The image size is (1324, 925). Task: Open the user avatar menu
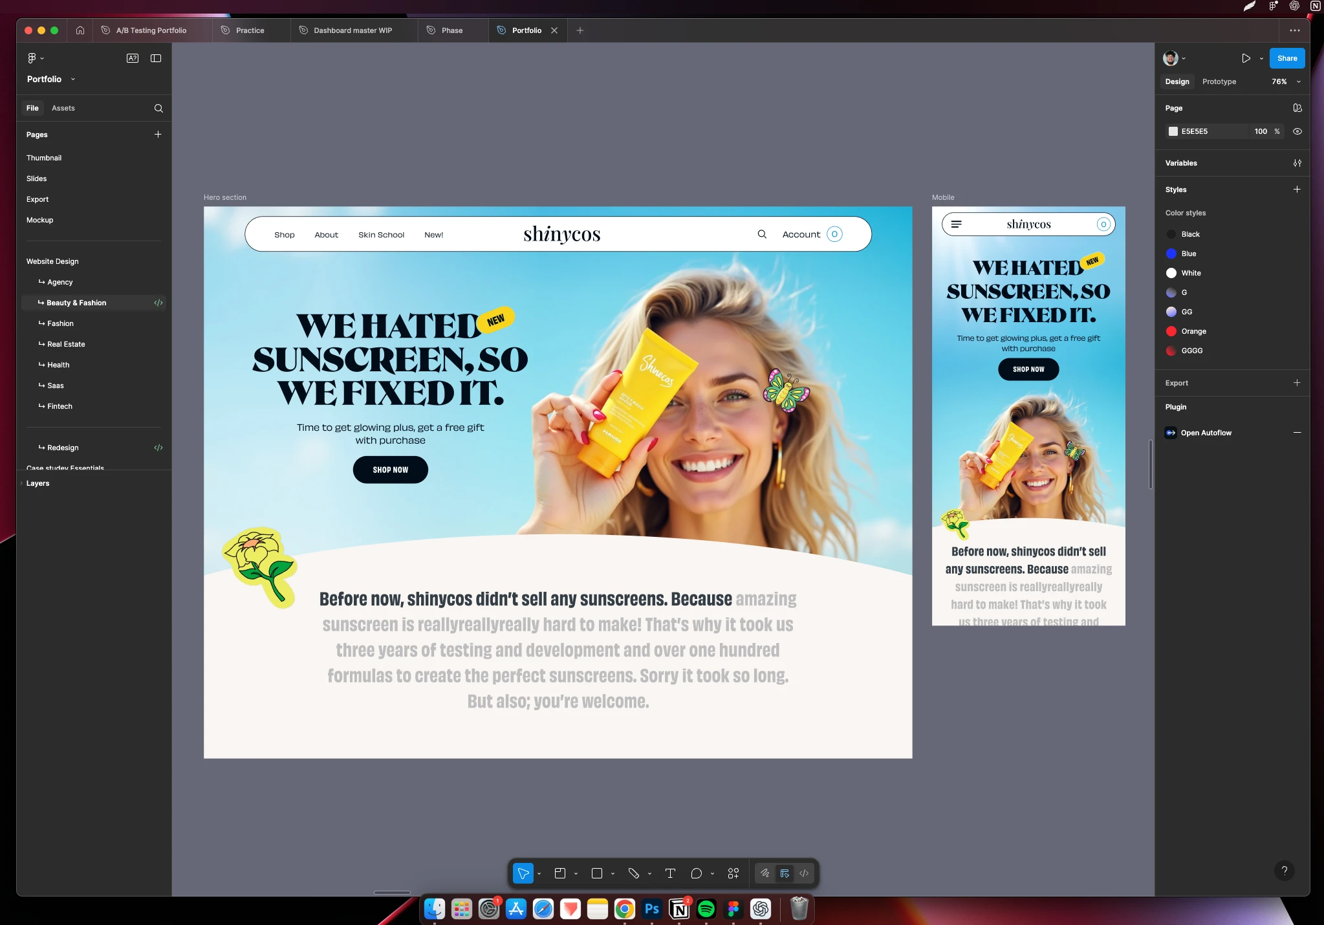[x=1175, y=58]
